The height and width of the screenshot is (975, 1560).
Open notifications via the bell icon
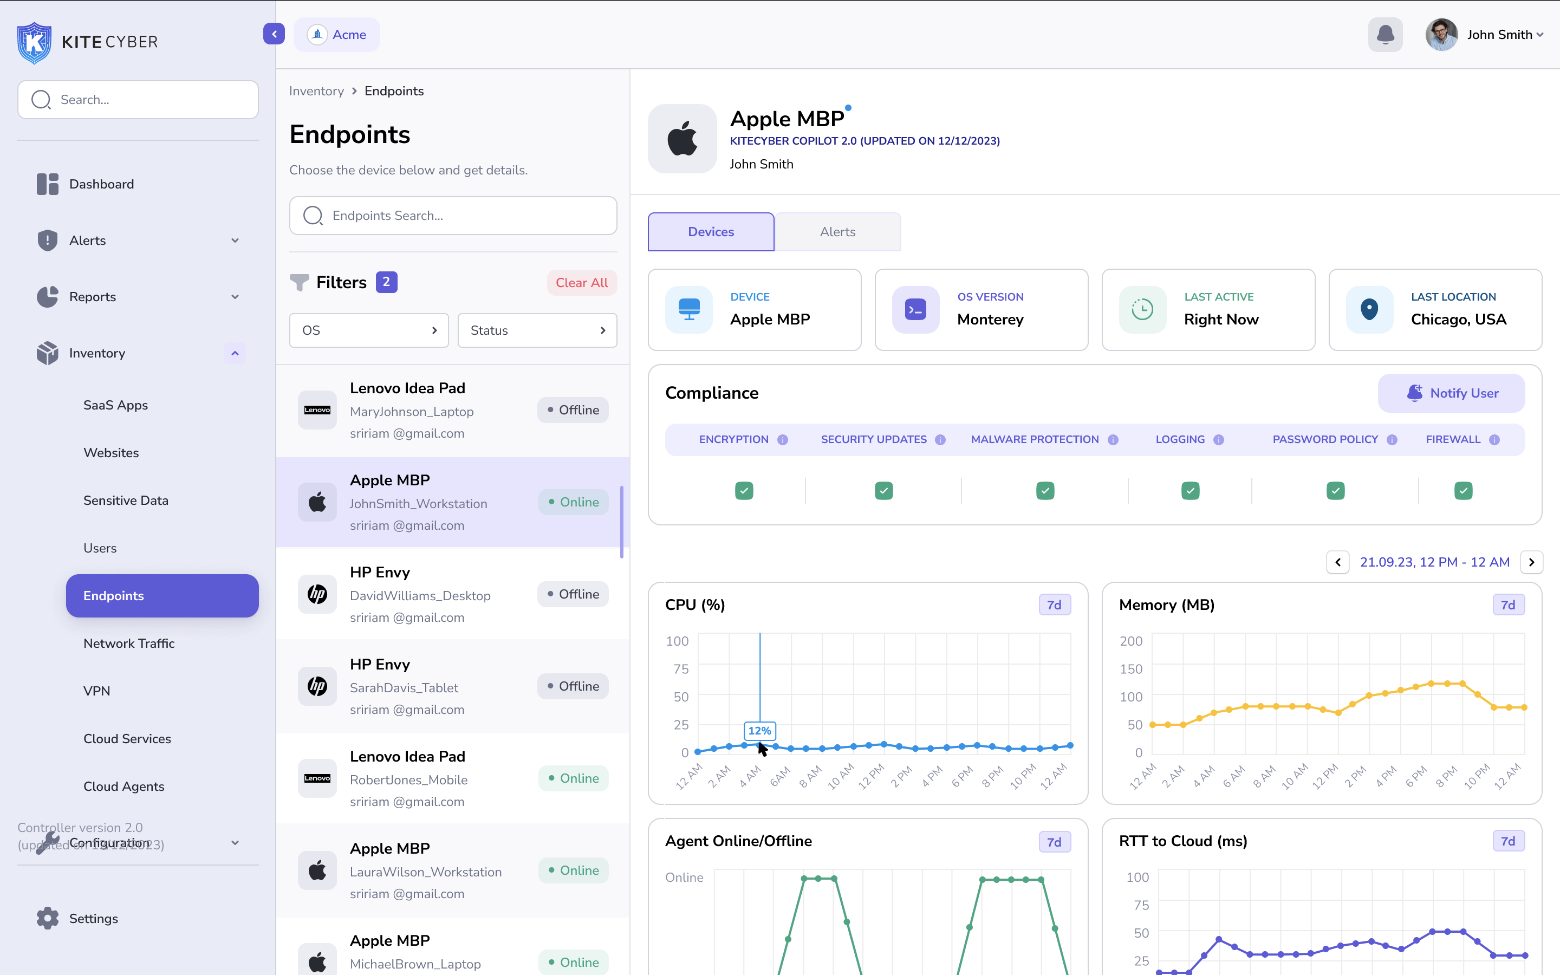(1384, 34)
